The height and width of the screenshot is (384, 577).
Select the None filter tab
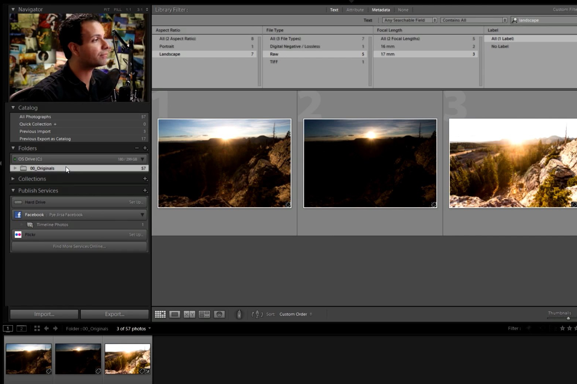click(x=403, y=10)
